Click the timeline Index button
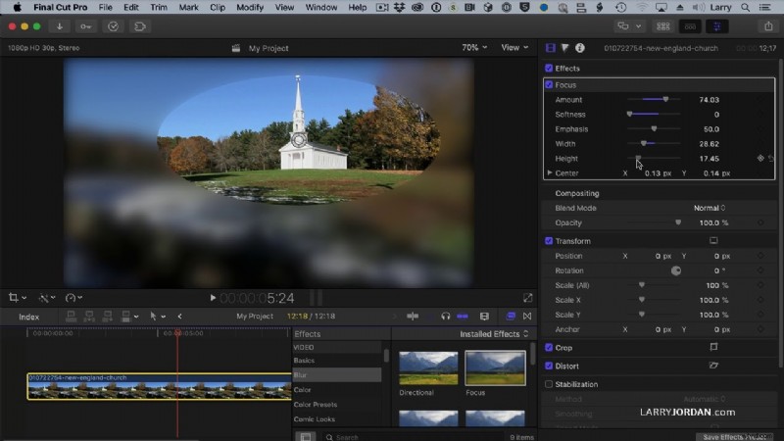Screen dimensions: 784x441 pyautogui.click(x=29, y=317)
